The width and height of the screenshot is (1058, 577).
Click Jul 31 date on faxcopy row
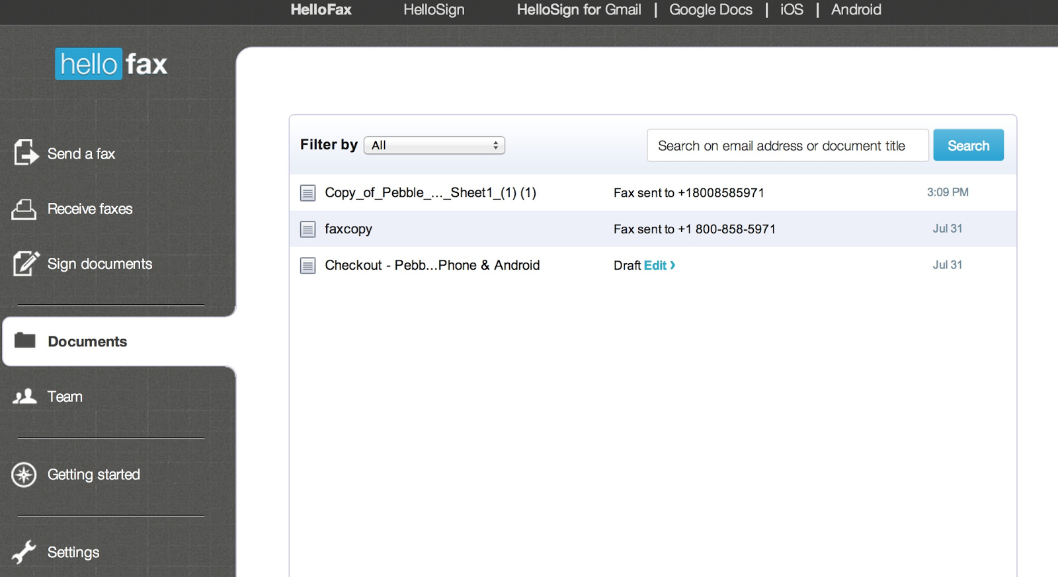point(948,229)
